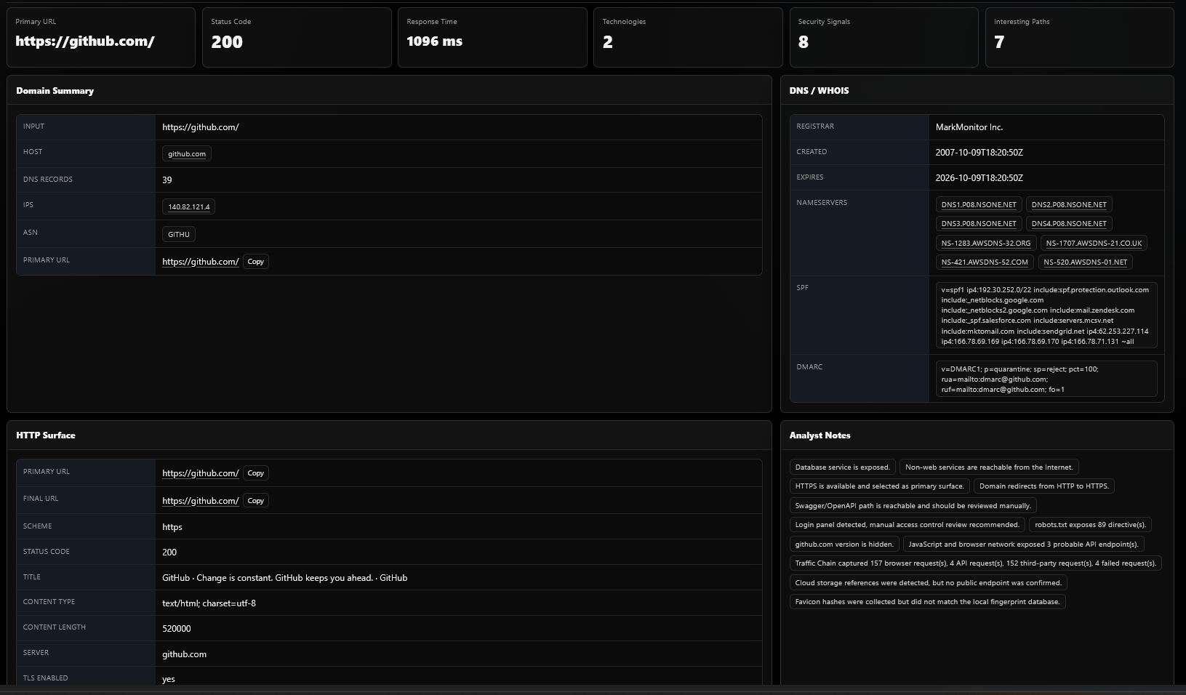1186x695 pixels.
Task: Copy the Primary URL in HTTP Surface
Action: [x=255, y=473]
